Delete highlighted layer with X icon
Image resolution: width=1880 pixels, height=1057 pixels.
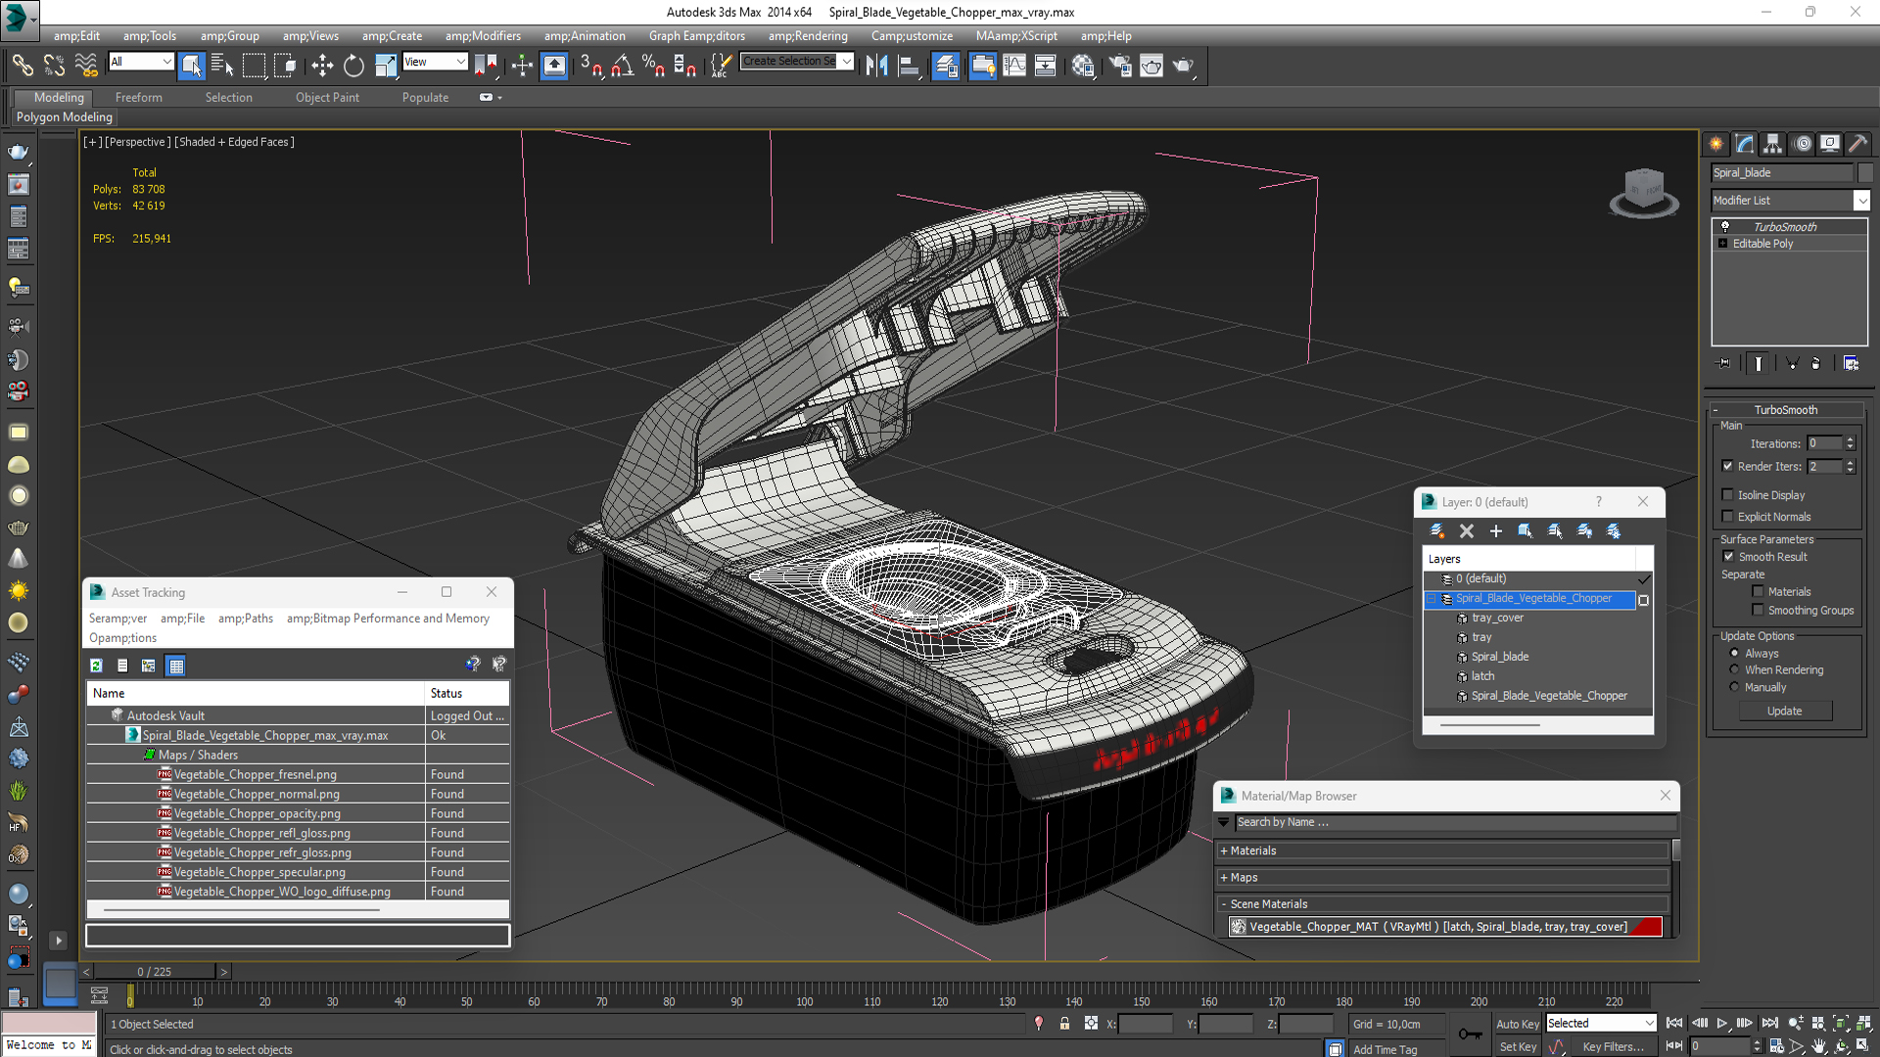1467,530
